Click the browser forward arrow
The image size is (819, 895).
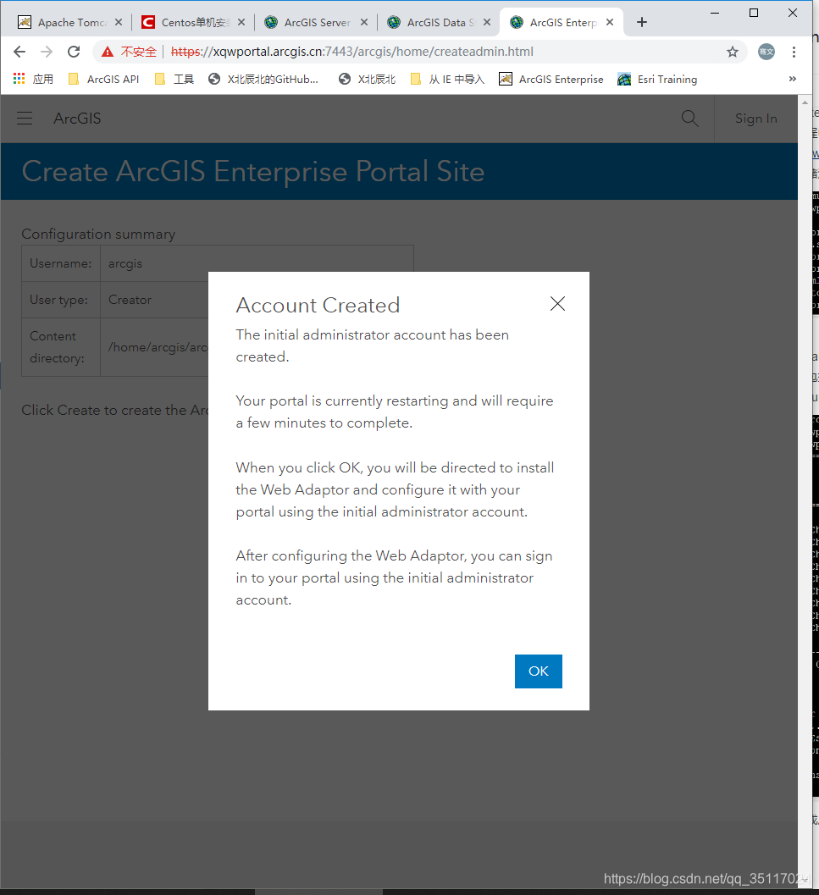pos(47,52)
